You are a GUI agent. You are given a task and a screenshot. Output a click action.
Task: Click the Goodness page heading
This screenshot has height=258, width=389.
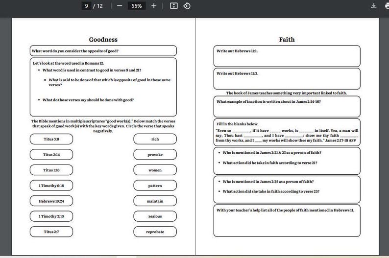103,39
